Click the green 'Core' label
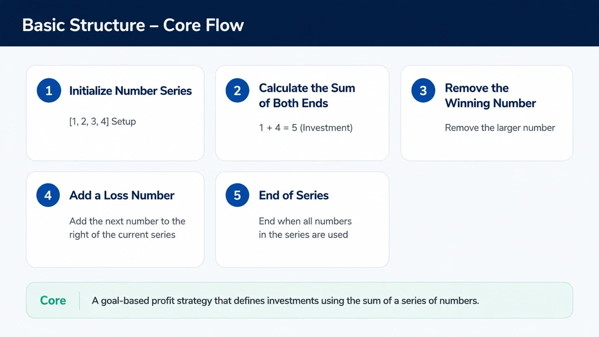The width and height of the screenshot is (599, 337). 53,301
